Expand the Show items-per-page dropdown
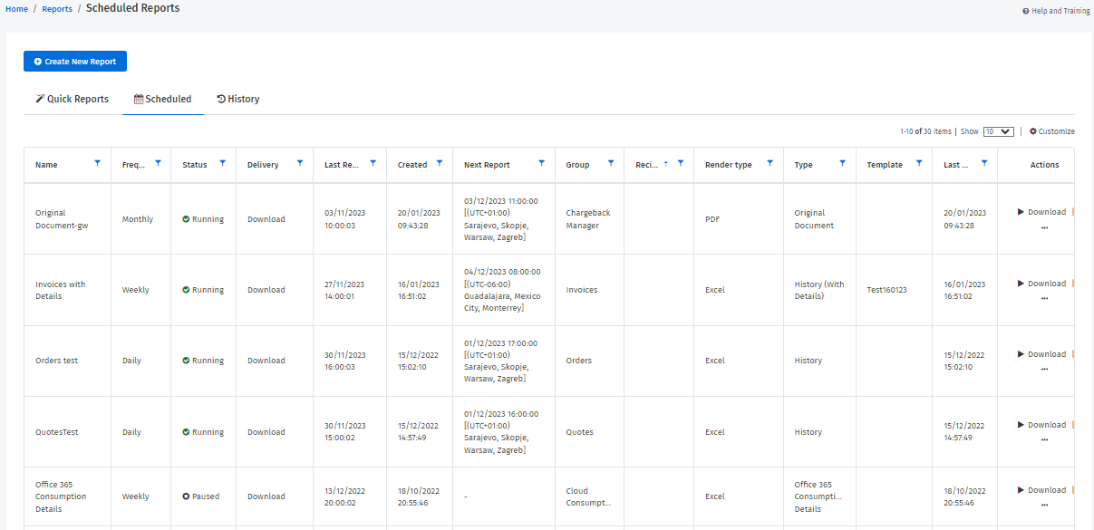 [998, 131]
